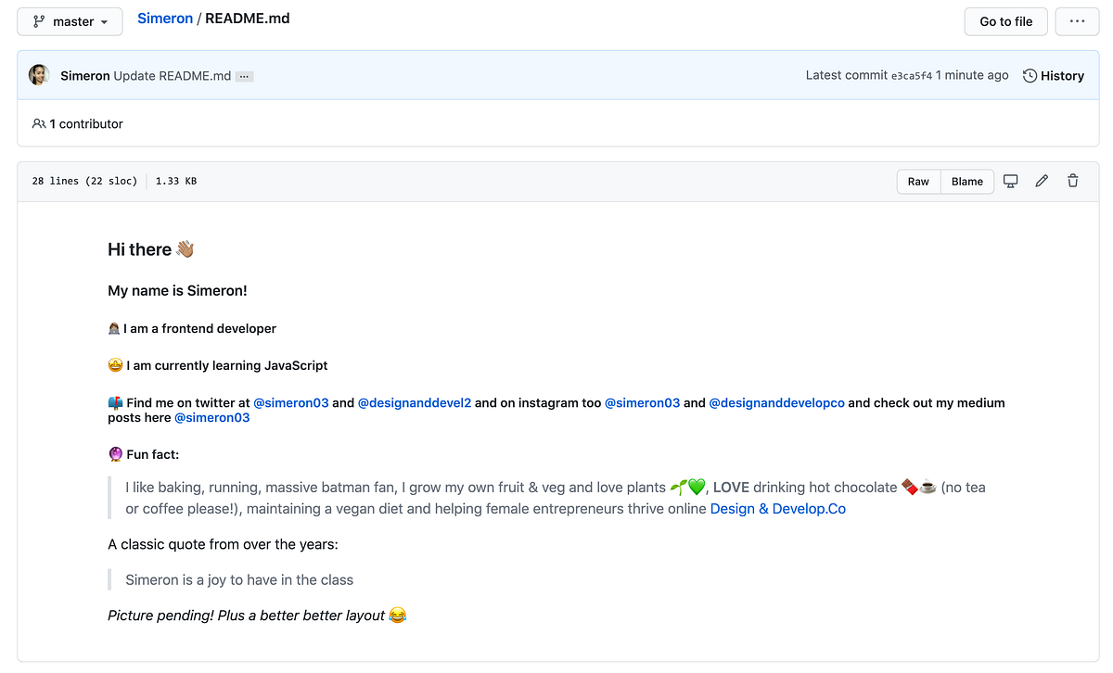The image size is (1113, 673).
Task: View commit History via the clock icon
Action: pyautogui.click(x=1030, y=75)
